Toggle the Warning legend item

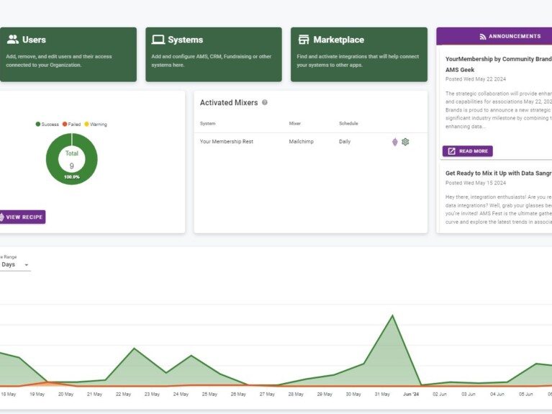(x=95, y=125)
